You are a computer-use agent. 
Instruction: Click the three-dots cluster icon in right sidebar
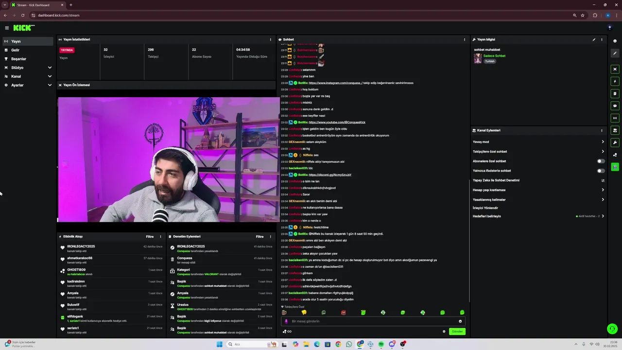pos(615,155)
